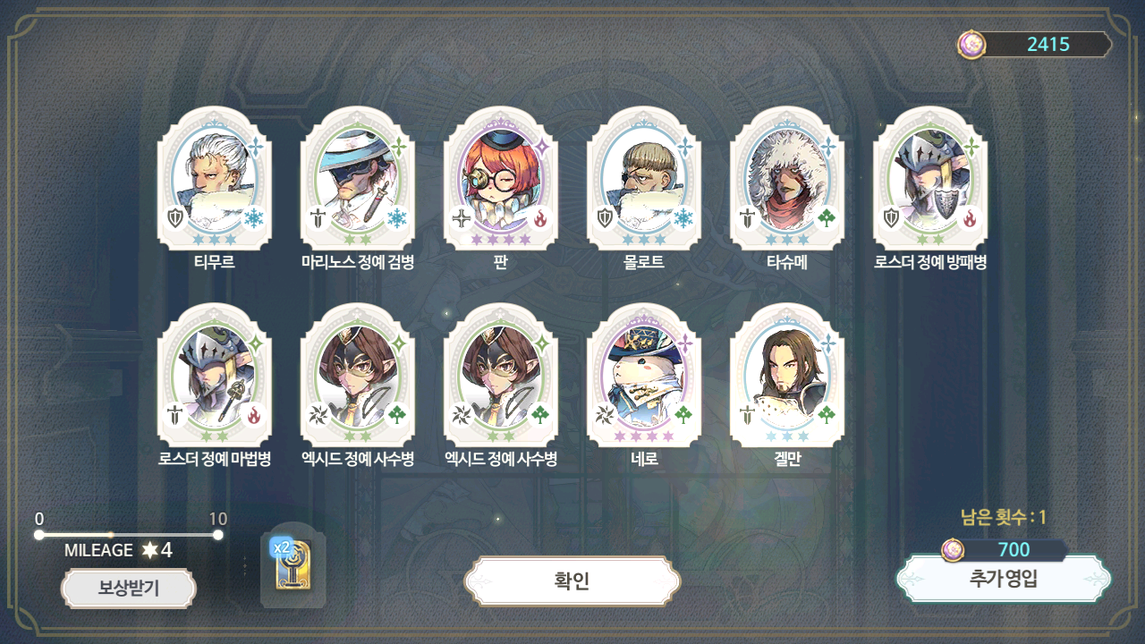Click the fire element icon on 판's card
This screenshot has width=1145, height=644.
tap(540, 218)
